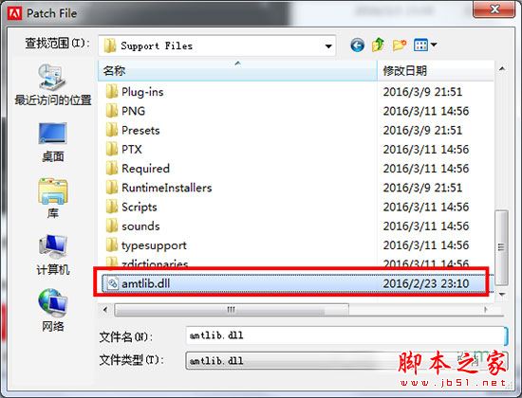Open Computer (计算机) location
This screenshot has height=398, width=522.
pyautogui.click(x=52, y=255)
